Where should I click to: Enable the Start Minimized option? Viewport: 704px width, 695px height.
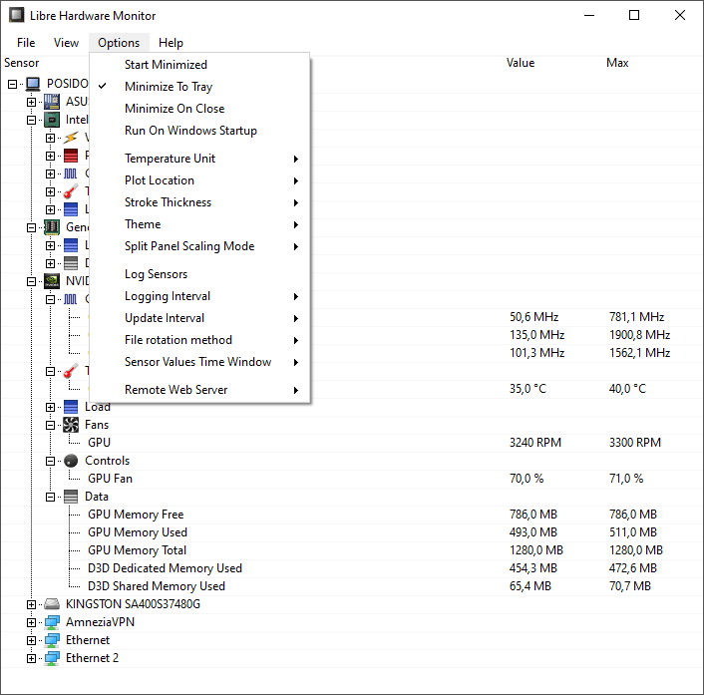[x=199, y=65]
